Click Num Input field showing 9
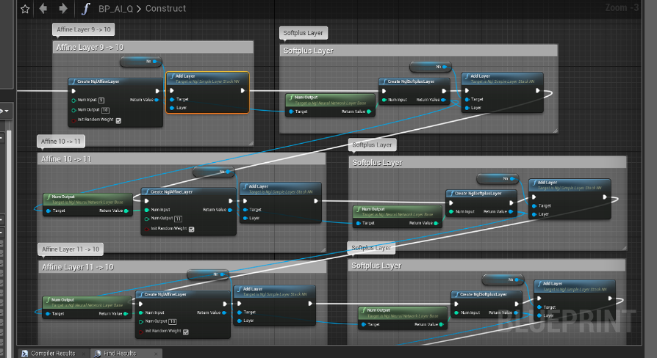657x358 pixels. 101,100
